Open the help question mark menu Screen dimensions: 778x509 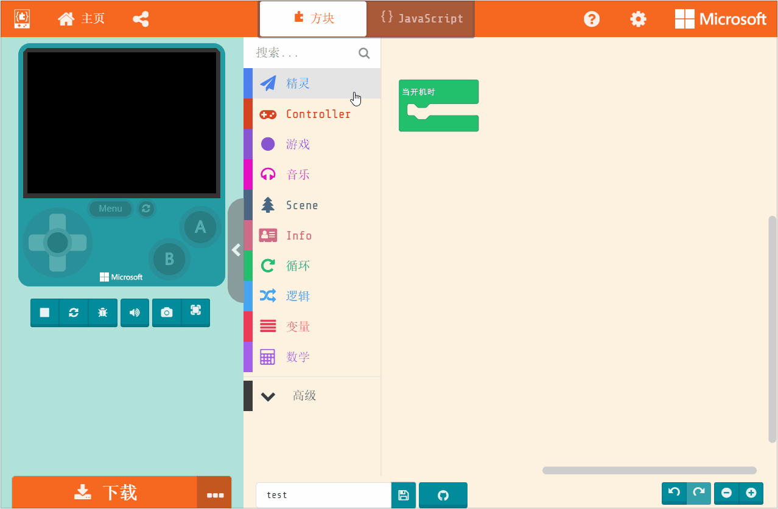pyautogui.click(x=592, y=19)
